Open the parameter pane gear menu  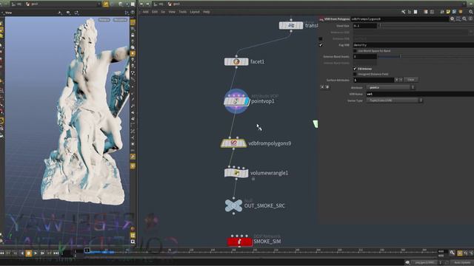coord(453,18)
